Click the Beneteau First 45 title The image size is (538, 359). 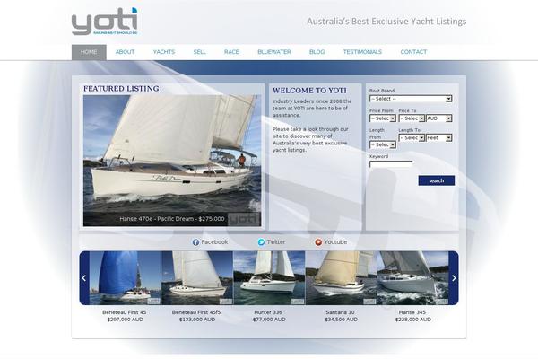tap(125, 312)
